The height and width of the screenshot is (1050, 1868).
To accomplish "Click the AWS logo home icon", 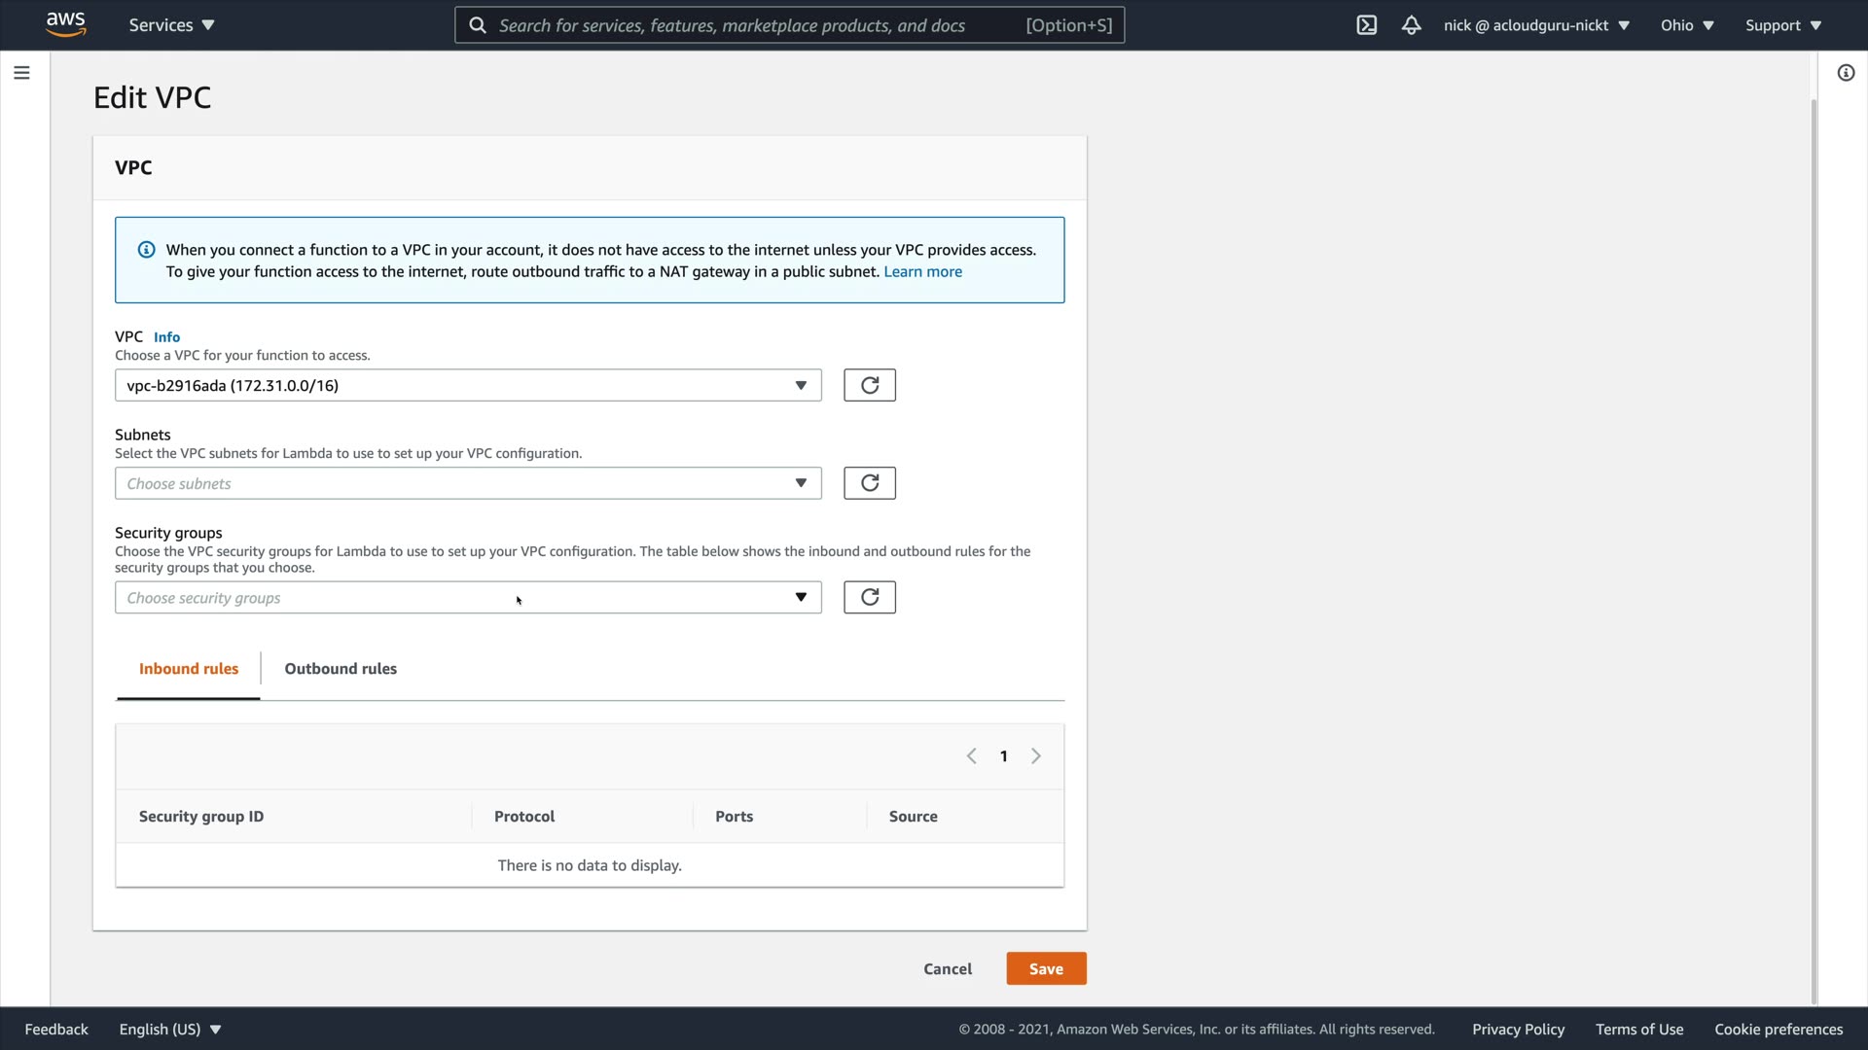I will [x=65, y=24].
